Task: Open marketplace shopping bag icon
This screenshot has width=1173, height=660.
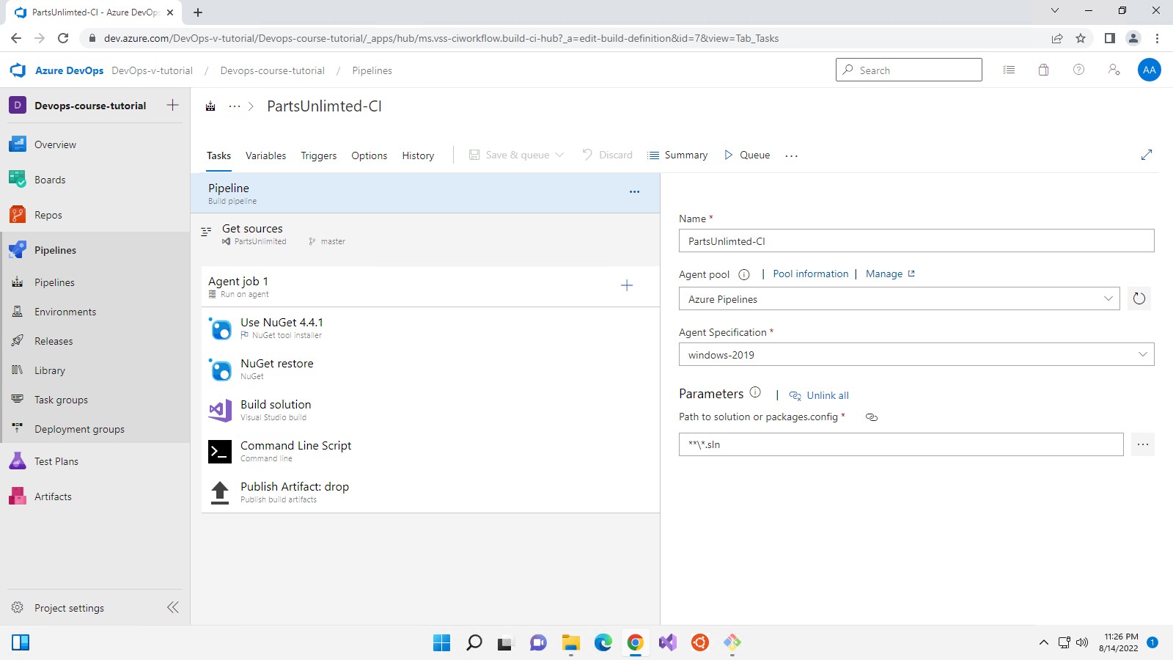Action: [1044, 70]
